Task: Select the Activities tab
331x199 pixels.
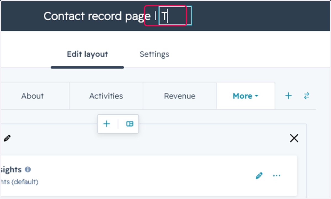Action: [x=106, y=96]
